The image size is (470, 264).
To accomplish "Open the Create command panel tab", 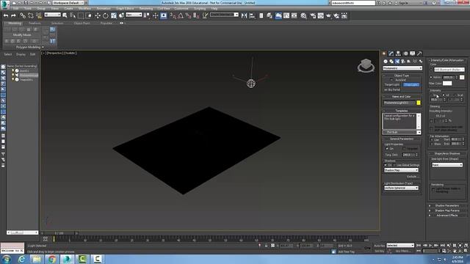I will pyautogui.click(x=384, y=54).
